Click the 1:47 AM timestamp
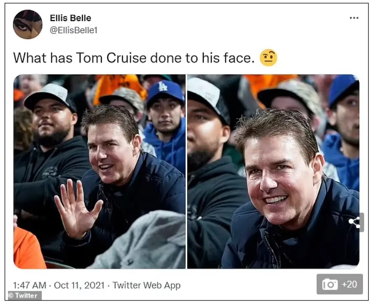371x303 pixels. (x=30, y=285)
